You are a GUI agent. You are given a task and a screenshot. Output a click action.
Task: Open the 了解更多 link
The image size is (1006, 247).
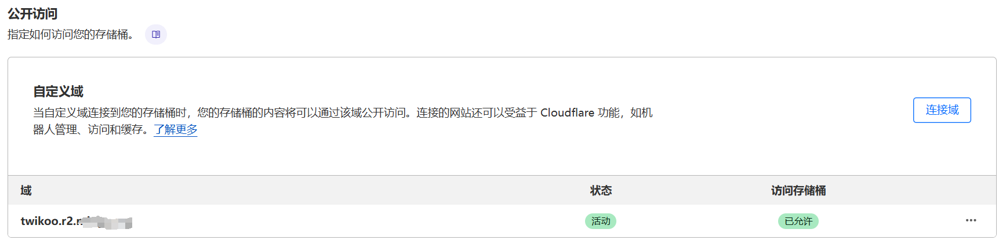coord(176,129)
